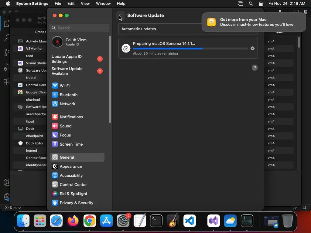Open App Store from the Dock
311x233 pixels.
point(106,221)
